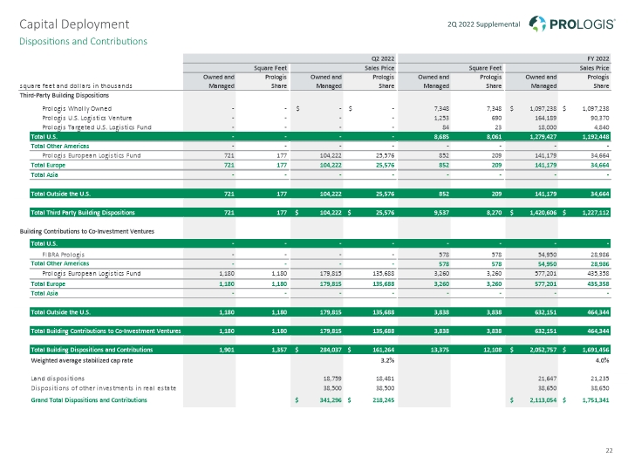This screenshot has height=471, width=628.
Task: Click the 12,108 Prologis share square feet
Action: click(494, 350)
